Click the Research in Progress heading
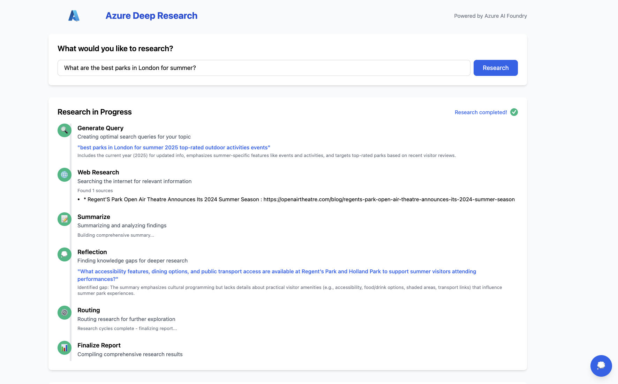618x384 pixels. pos(95,112)
